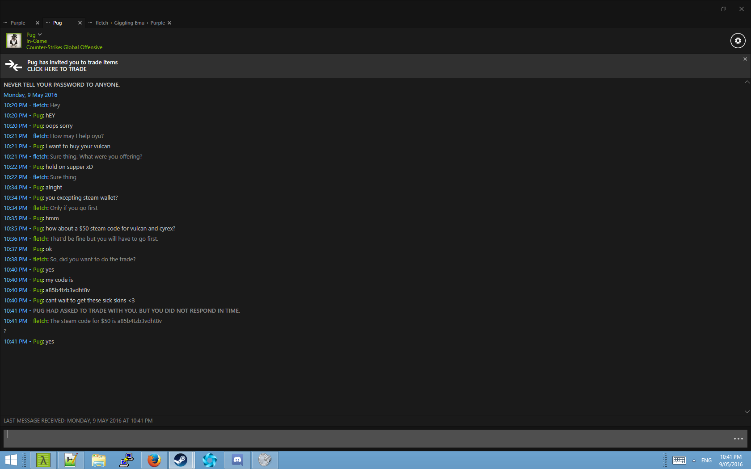Expand the Pug name dropdown chevron
This screenshot has height=469, width=751.
[40, 34]
